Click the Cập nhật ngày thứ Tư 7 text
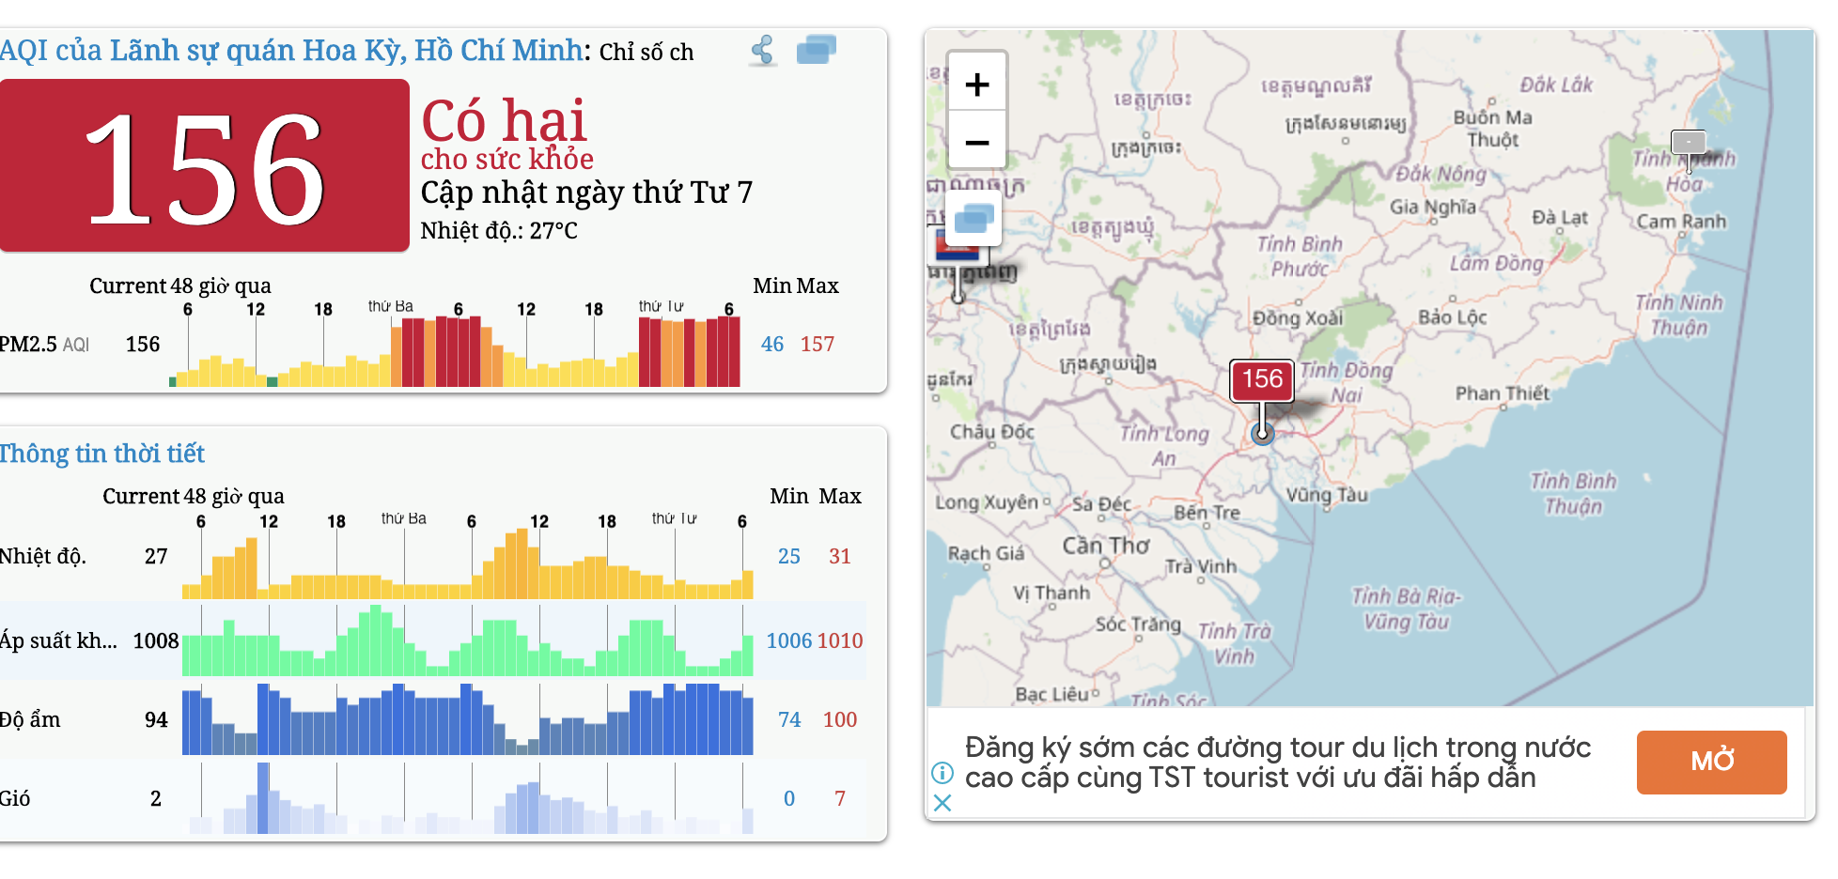The image size is (1838, 879). [x=586, y=193]
